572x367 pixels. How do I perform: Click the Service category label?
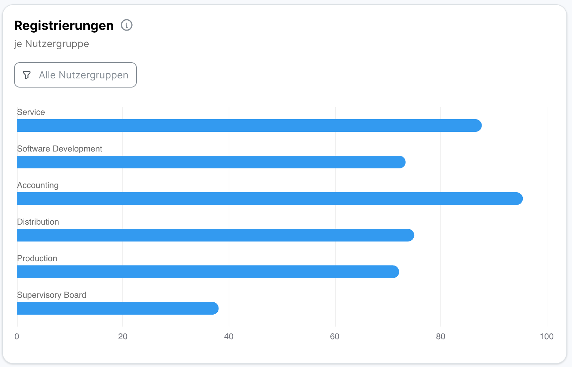31,112
